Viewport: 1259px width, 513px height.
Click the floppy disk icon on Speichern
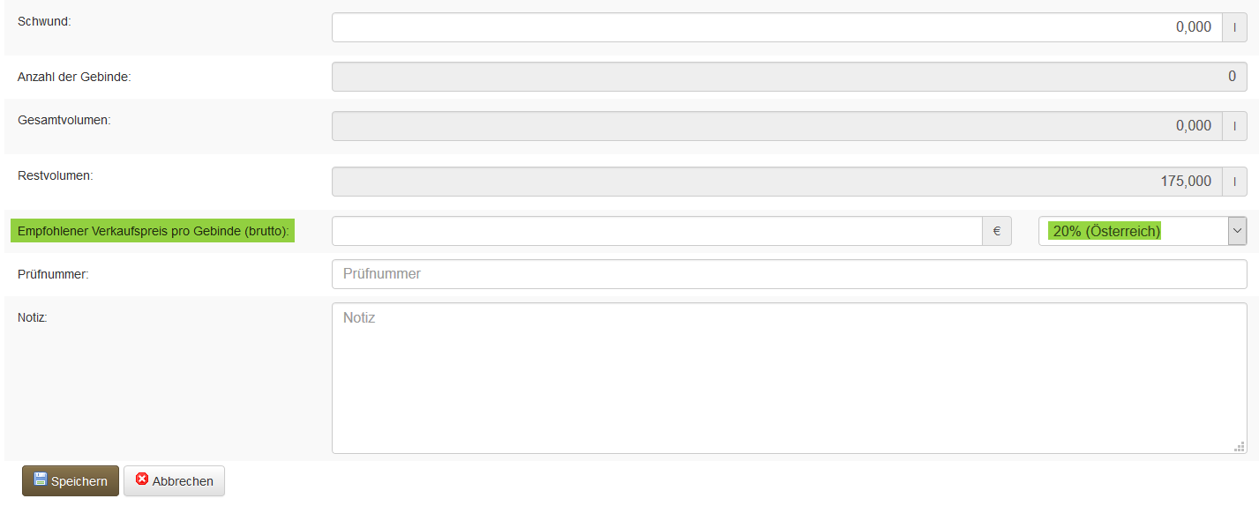tap(40, 480)
